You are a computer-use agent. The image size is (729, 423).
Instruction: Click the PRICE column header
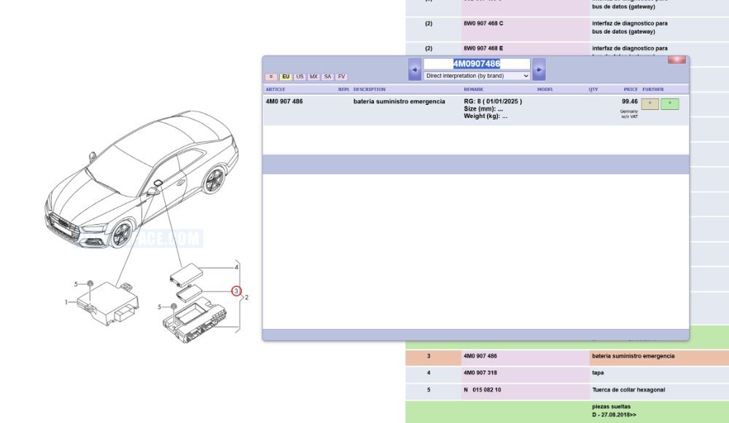tap(631, 89)
